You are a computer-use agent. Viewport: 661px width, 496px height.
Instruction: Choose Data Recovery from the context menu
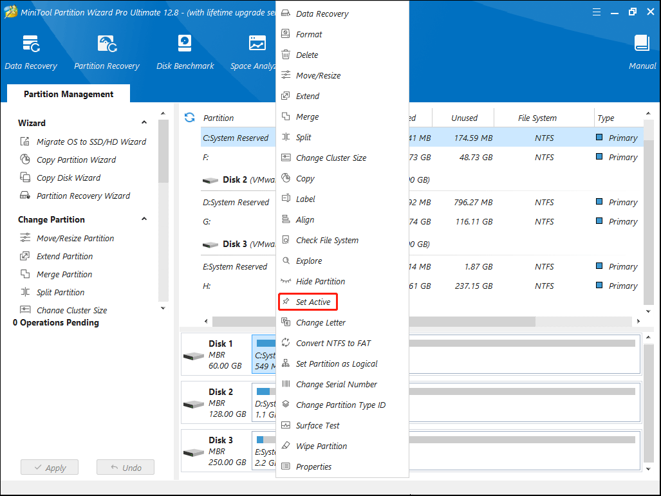[x=322, y=14]
